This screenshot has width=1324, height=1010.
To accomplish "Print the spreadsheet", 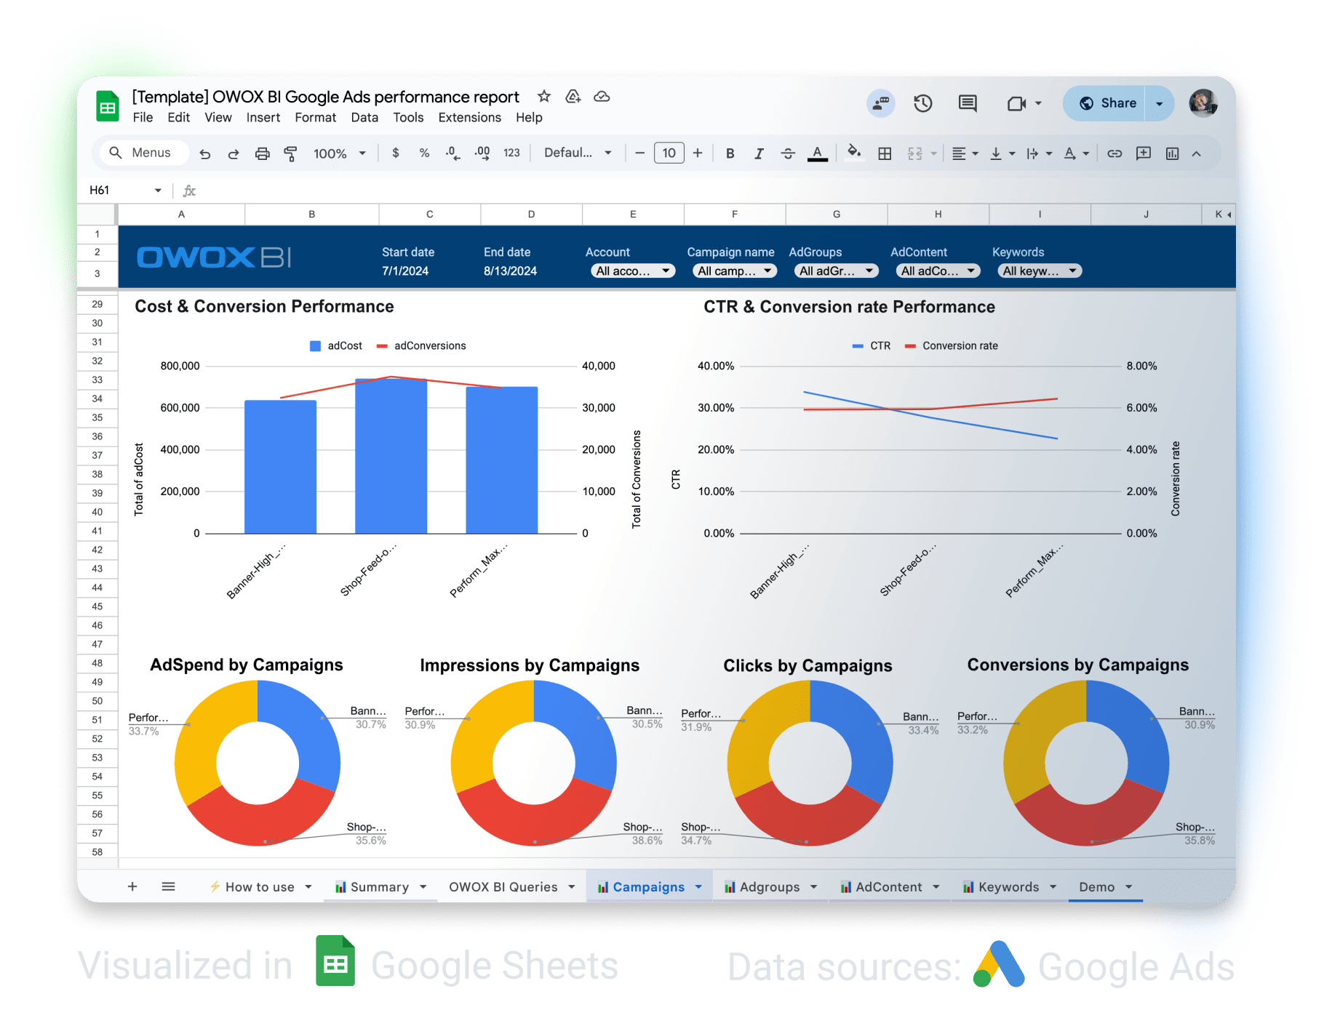I will 263,153.
